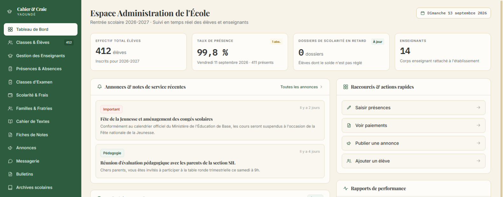Viewport: 503px width, 197px height.
Task: Open the Toutes les annonces link
Action: [x=301, y=87]
